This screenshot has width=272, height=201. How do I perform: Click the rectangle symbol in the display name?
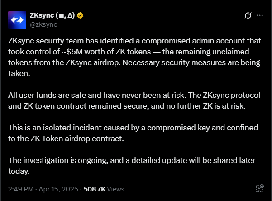(x=62, y=16)
